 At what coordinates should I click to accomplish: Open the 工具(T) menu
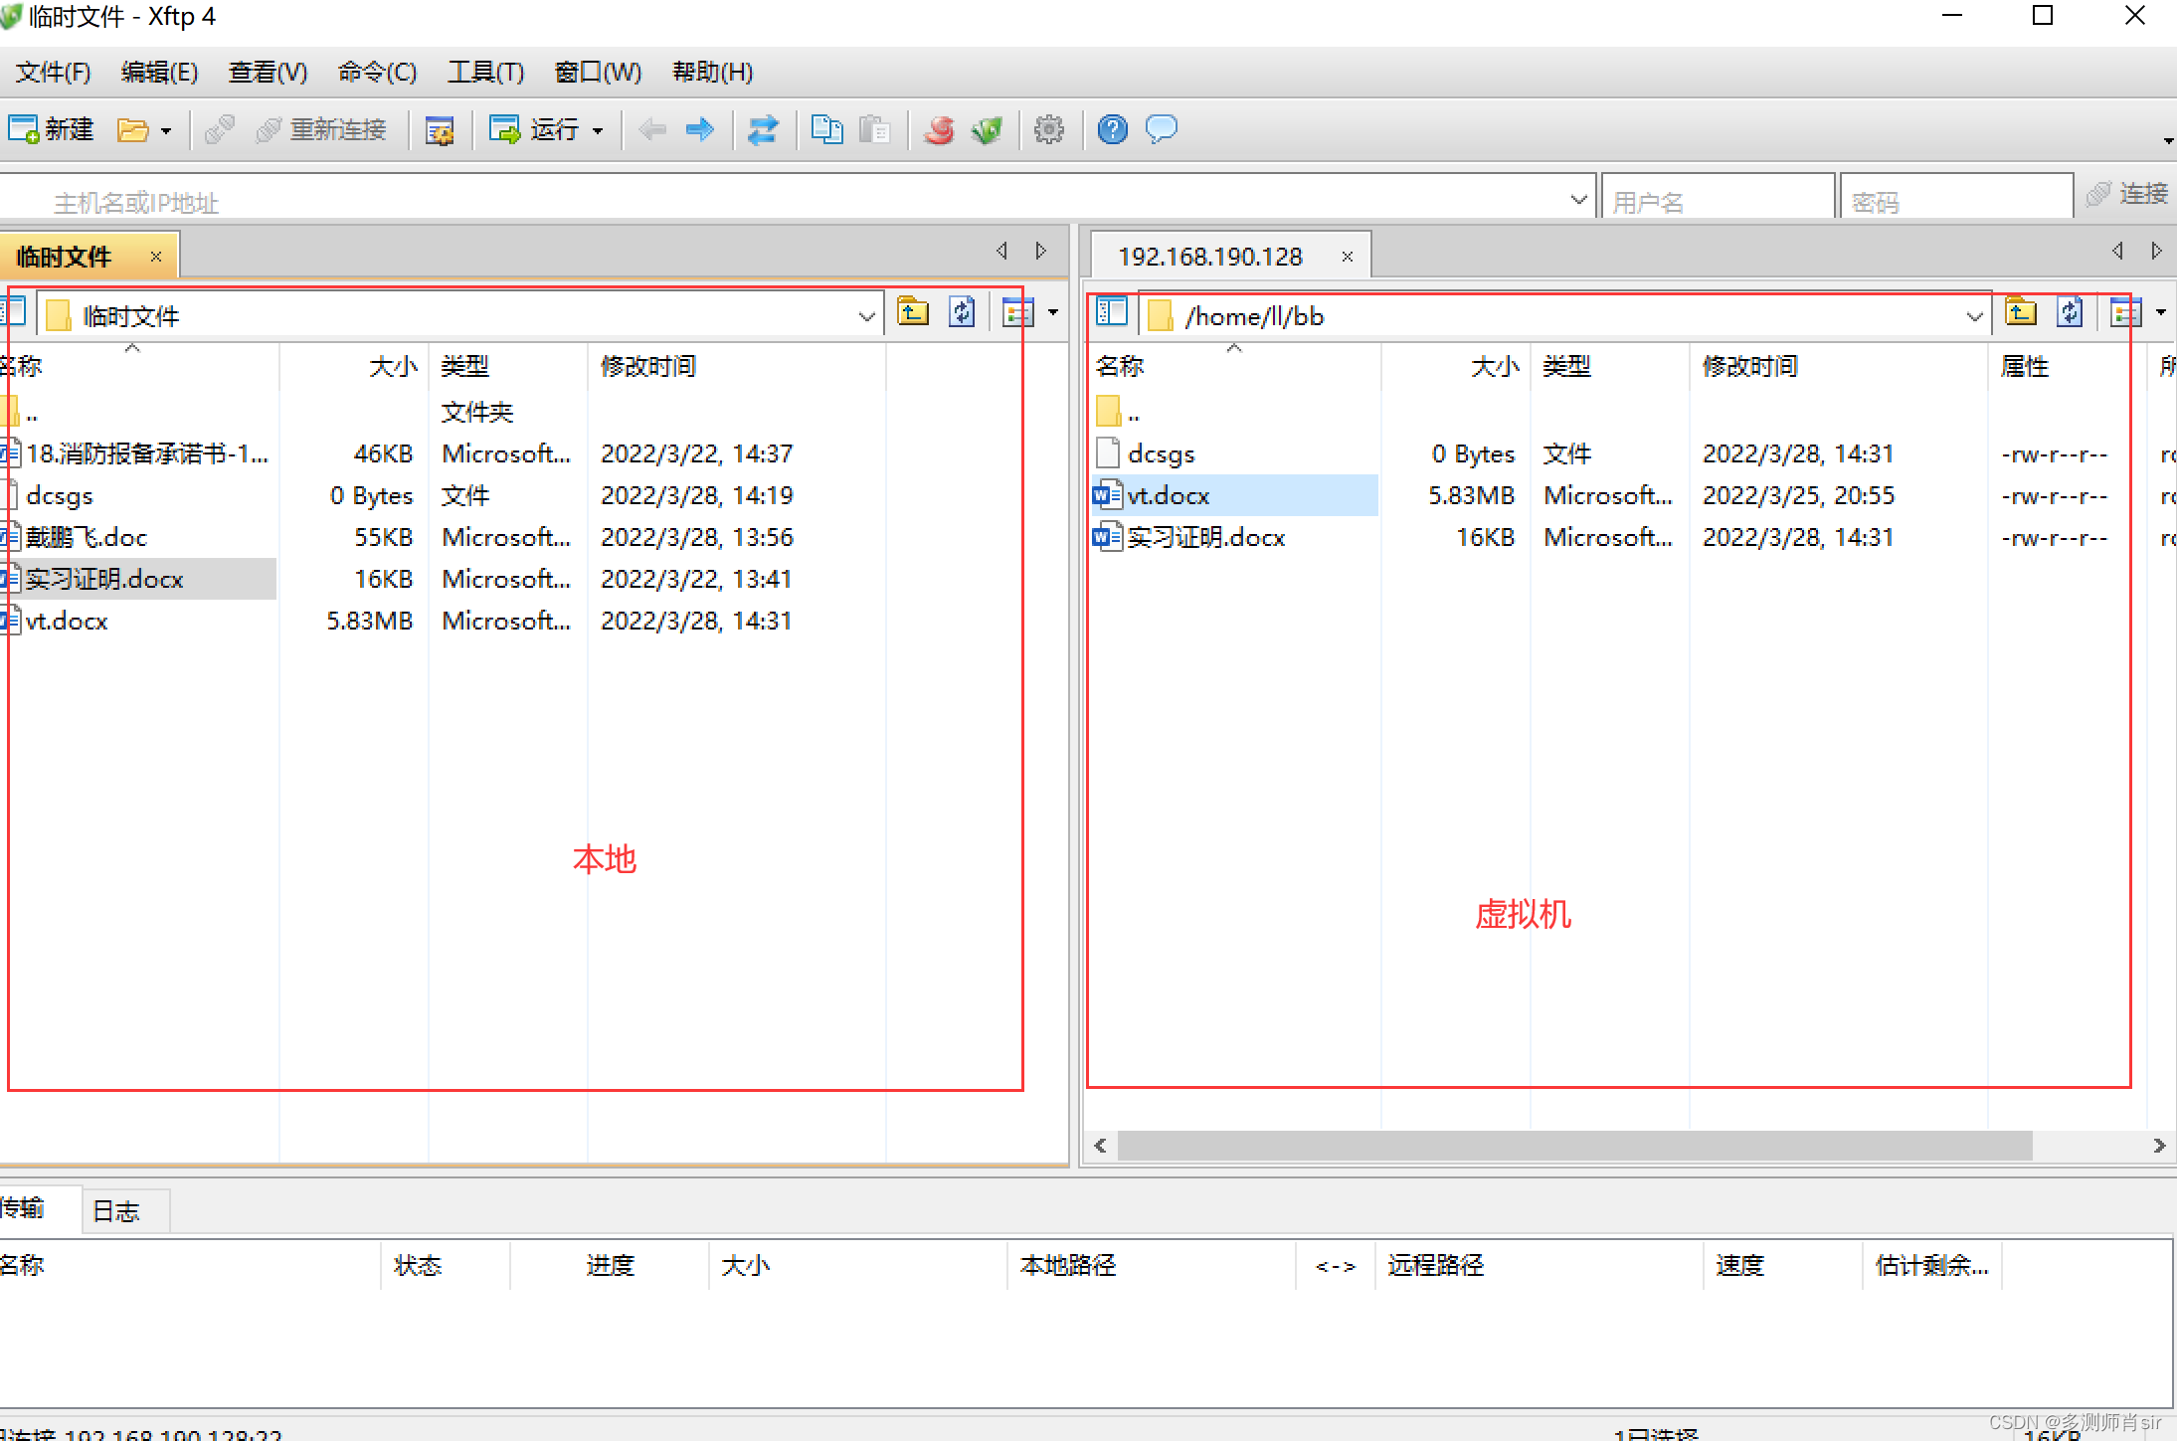(485, 72)
